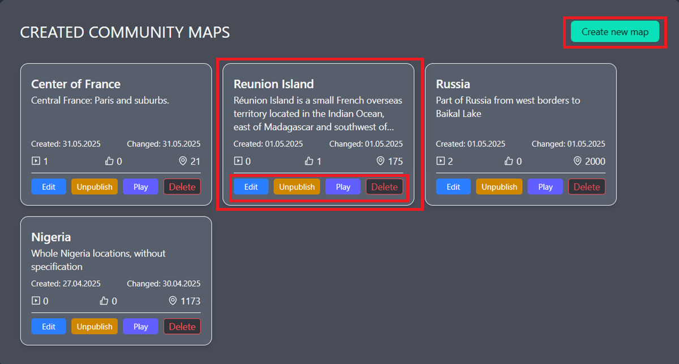Unpublish the Nigeria map
This screenshot has width=679, height=364.
point(94,326)
